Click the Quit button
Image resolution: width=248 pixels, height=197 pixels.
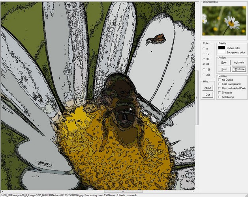208,95
